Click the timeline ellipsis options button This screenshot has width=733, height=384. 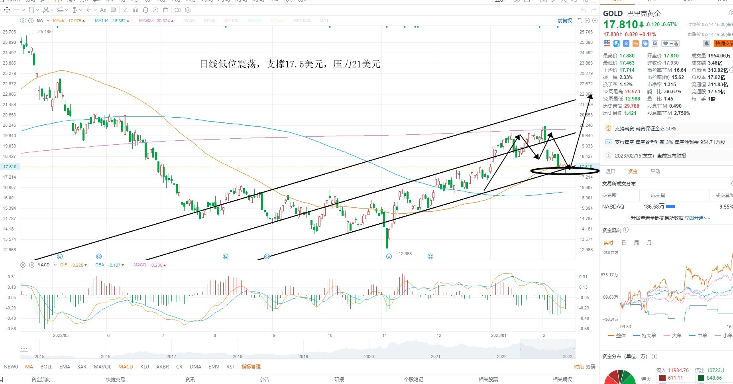[x=24, y=349]
